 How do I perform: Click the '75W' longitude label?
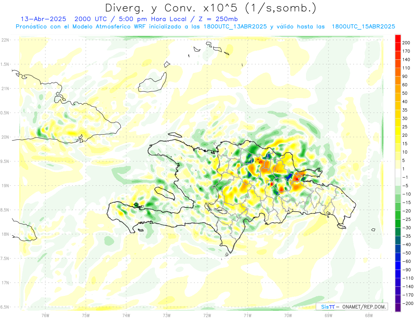tap(86, 315)
